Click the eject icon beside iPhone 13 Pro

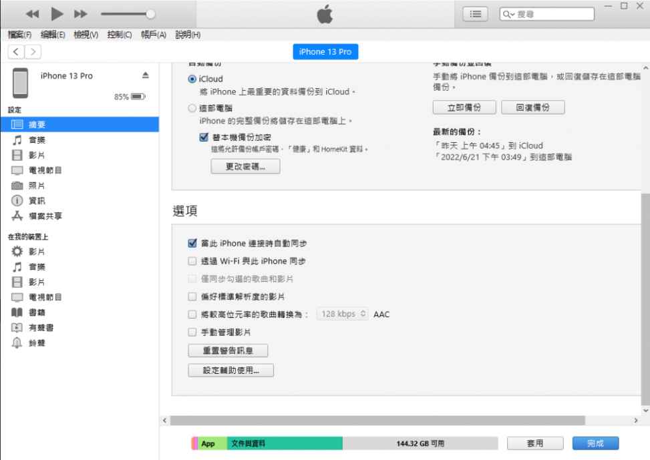tap(146, 75)
